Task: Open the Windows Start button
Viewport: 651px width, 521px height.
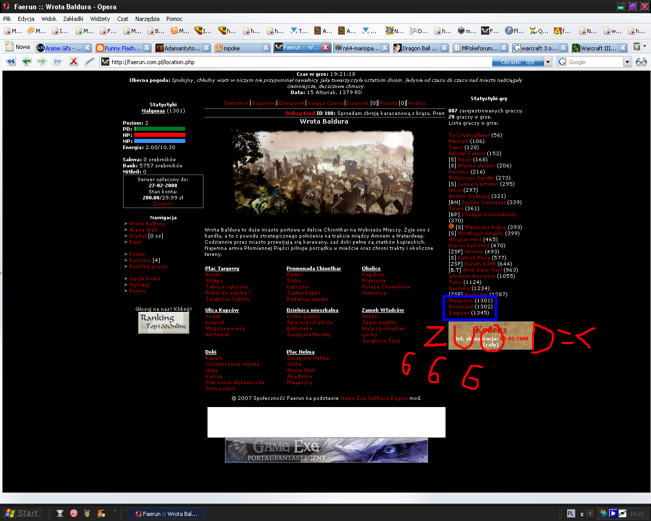Action: coord(21,513)
